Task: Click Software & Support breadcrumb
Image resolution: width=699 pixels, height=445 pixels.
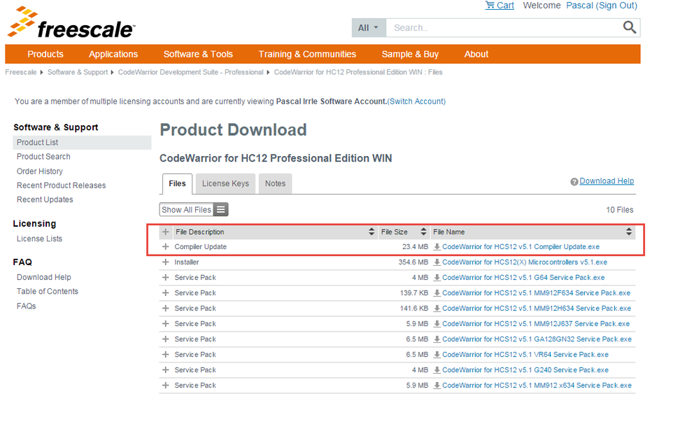Action: click(x=78, y=72)
